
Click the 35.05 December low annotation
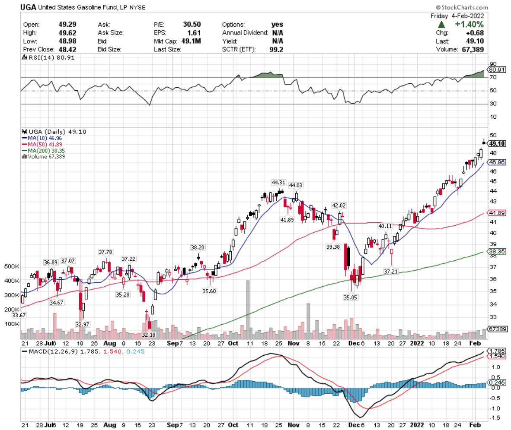350,297
